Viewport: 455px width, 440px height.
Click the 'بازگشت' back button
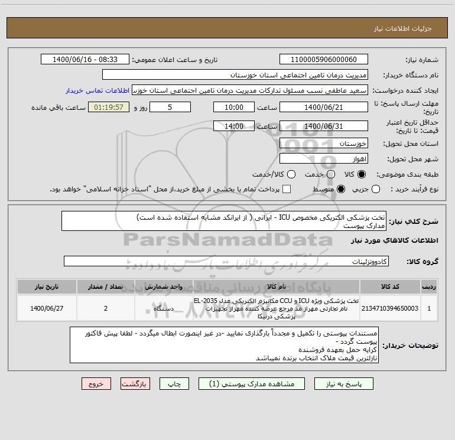pyautogui.click(x=135, y=384)
